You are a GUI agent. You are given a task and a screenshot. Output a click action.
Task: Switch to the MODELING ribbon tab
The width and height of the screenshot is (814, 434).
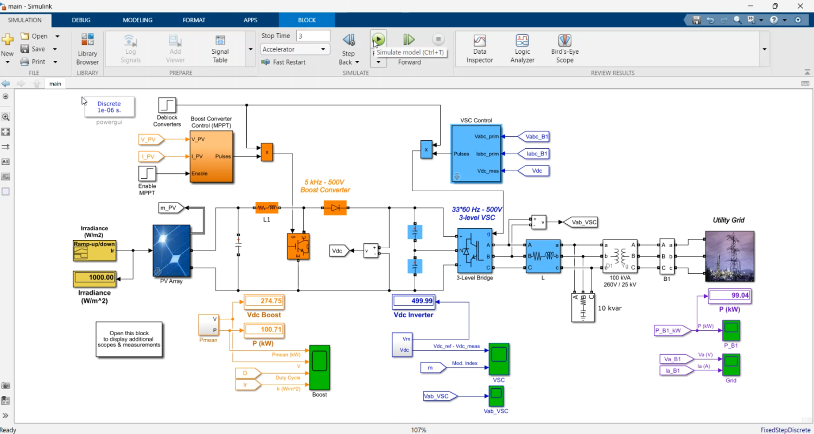click(137, 20)
